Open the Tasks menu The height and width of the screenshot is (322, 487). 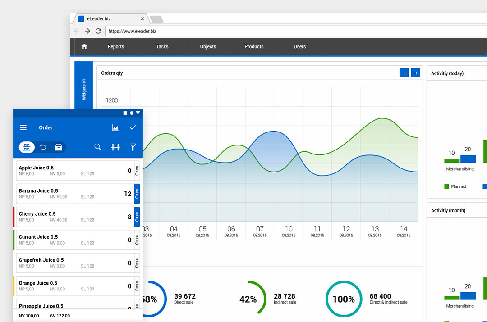tap(162, 46)
